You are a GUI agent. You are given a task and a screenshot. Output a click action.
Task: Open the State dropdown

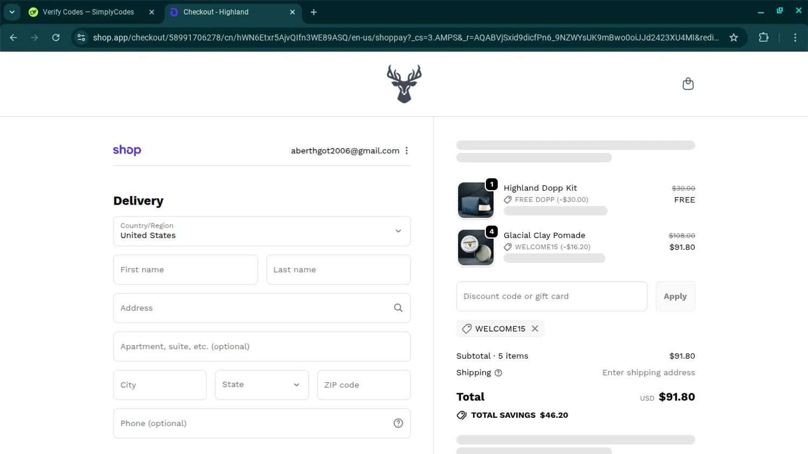262,385
